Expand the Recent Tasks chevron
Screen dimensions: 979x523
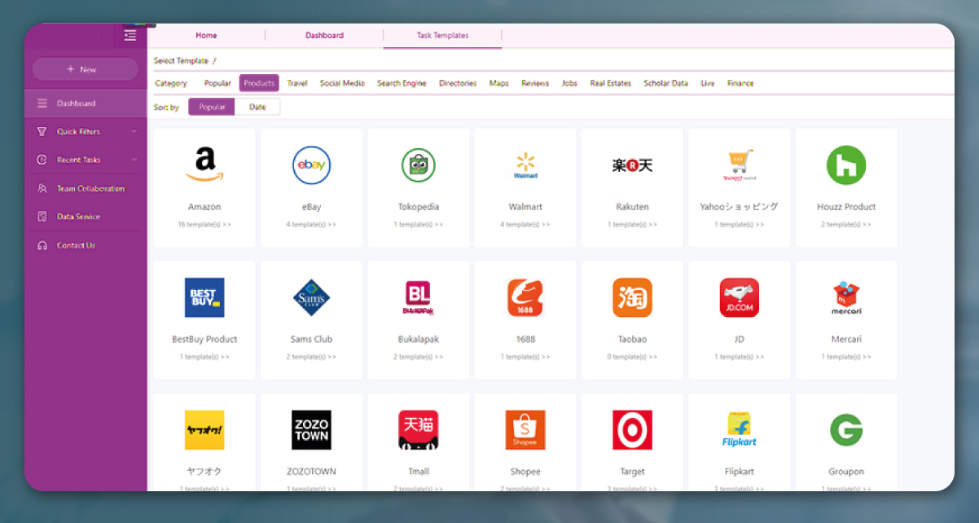point(134,160)
